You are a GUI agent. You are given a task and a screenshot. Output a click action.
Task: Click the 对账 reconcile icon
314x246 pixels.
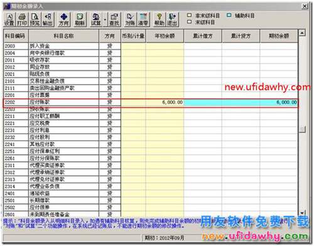130,19
